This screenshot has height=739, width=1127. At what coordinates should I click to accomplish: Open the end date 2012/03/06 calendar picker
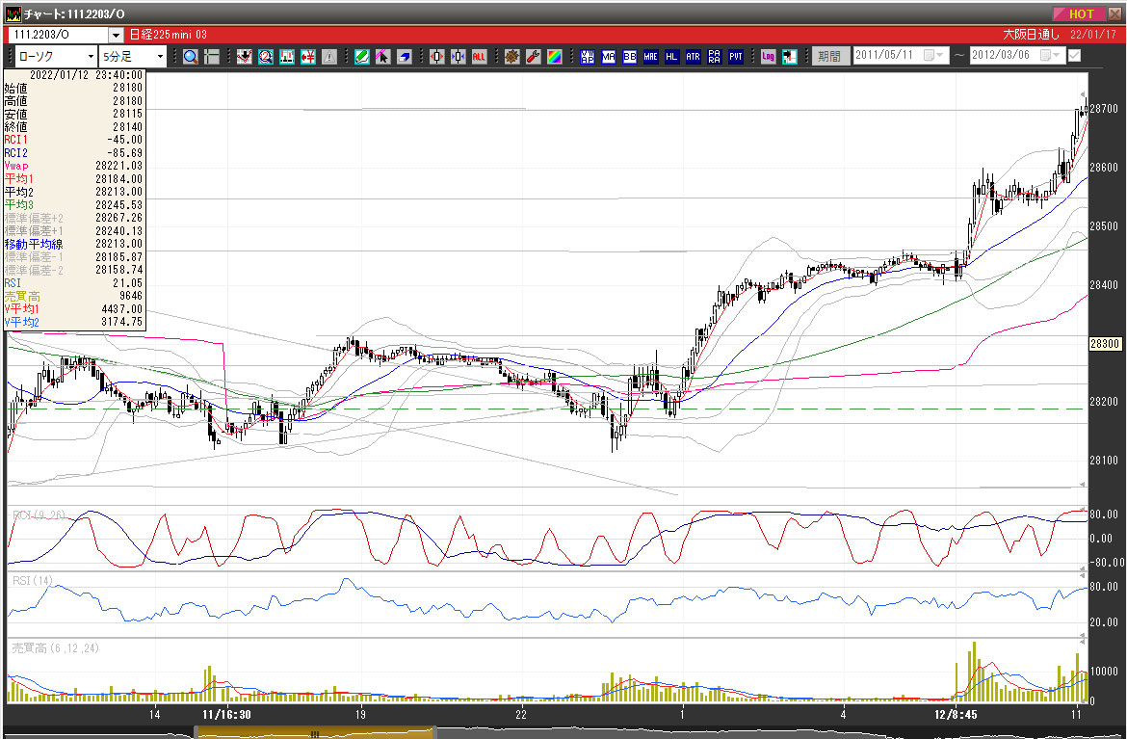[x=1045, y=56]
